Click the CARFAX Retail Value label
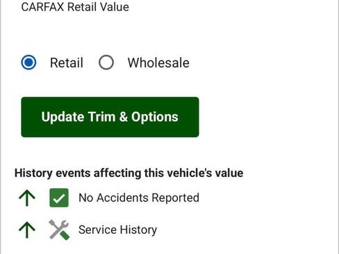 75,7
